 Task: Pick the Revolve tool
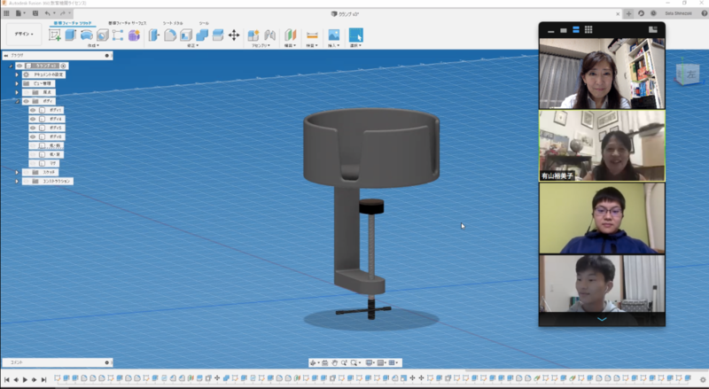[x=86, y=35]
